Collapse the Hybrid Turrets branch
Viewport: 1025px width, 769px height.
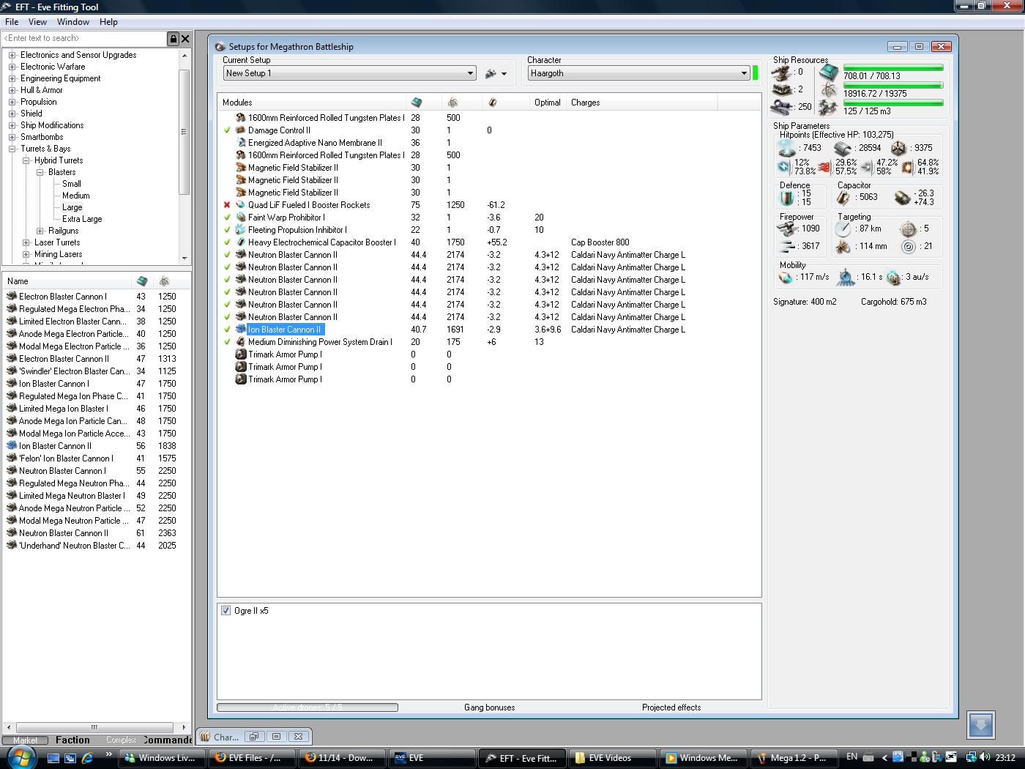pos(26,160)
